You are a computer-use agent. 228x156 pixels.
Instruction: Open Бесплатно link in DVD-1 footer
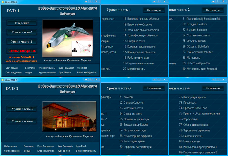pos(30,68)
